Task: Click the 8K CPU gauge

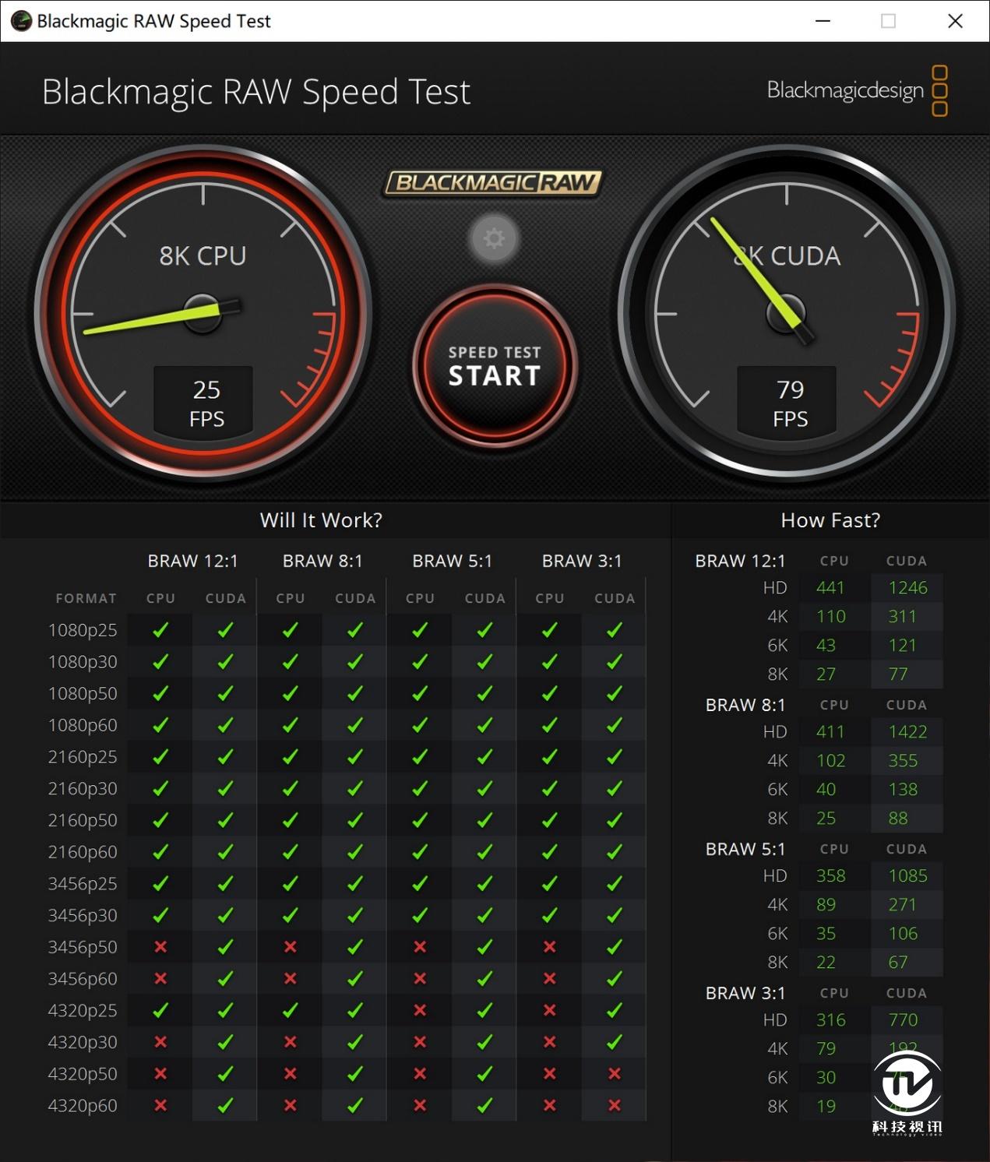Action: click(x=203, y=312)
